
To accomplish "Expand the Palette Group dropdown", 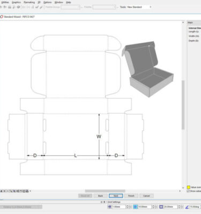I will click(x=71, y=7).
